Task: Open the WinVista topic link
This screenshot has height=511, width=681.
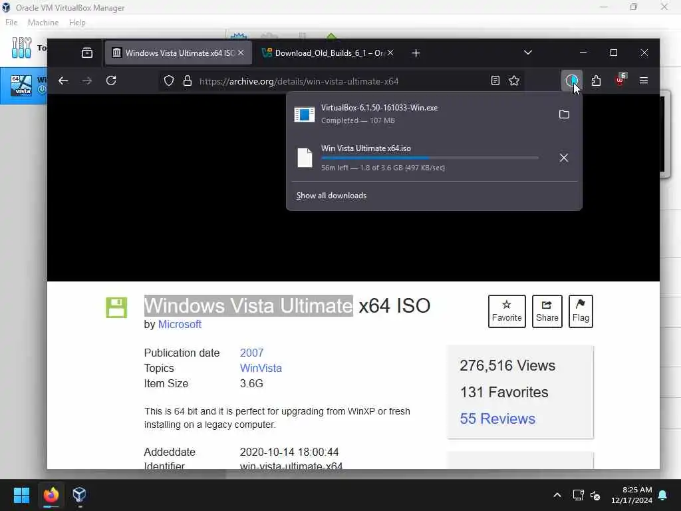Action: (x=261, y=368)
